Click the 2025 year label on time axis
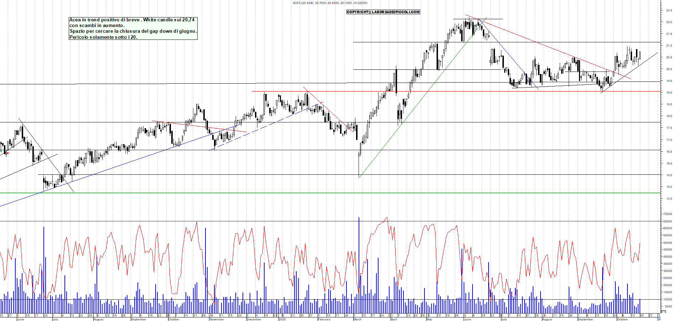 (x=282, y=319)
